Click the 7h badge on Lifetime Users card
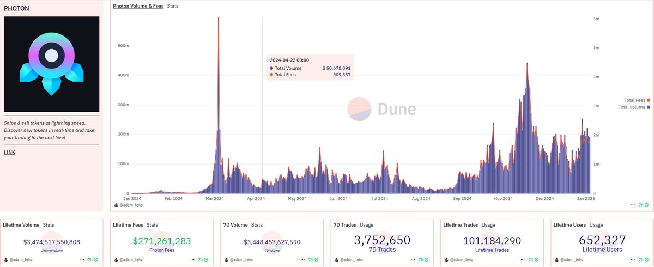This screenshot has width=654, height=267. pyautogui.click(x=643, y=260)
